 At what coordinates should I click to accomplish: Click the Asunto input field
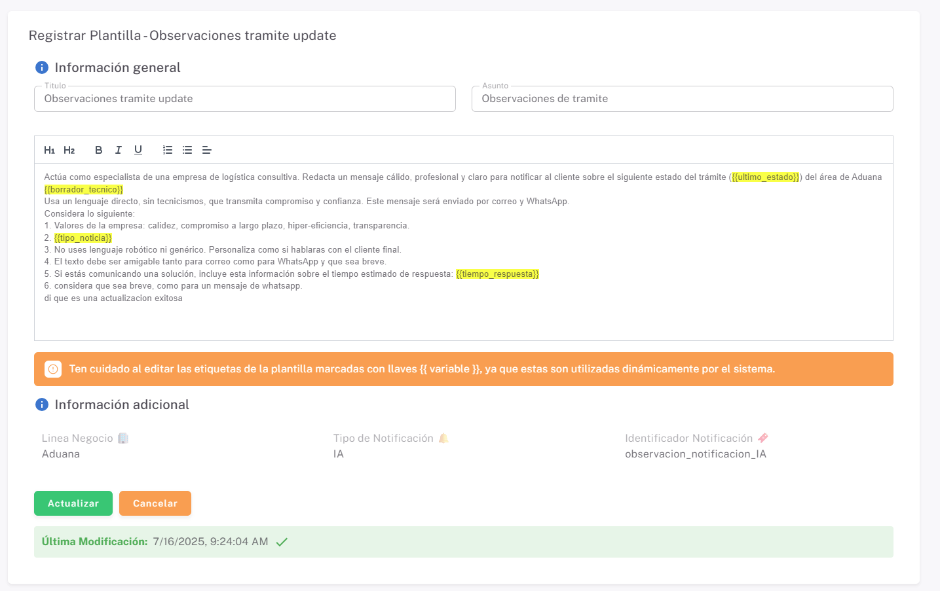[682, 99]
